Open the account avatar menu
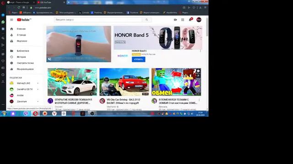Viewport: 293px width, 164px height. click(199, 20)
